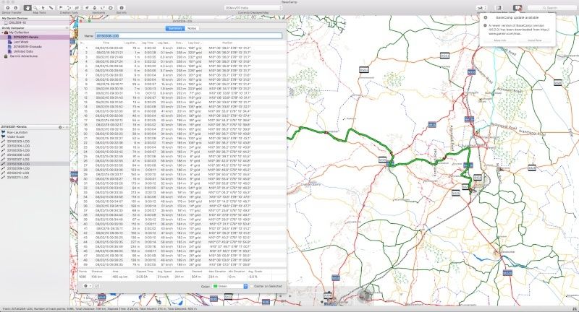The image size is (579, 312).
Task: Click the 20150203-LOG track icon
Action: click(x=4, y=141)
